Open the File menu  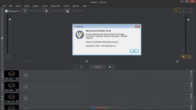click(x=4, y=6)
